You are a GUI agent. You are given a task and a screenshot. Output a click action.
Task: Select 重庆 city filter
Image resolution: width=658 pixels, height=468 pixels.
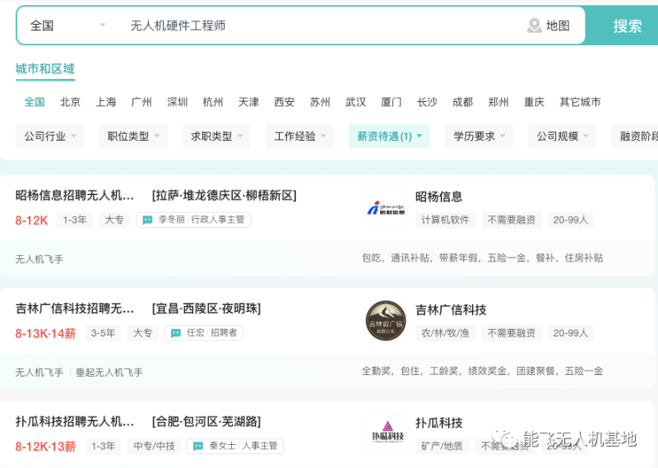coord(534,102)
